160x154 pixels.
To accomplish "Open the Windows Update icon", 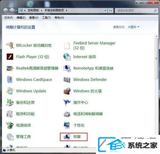I will coord(10,91).
